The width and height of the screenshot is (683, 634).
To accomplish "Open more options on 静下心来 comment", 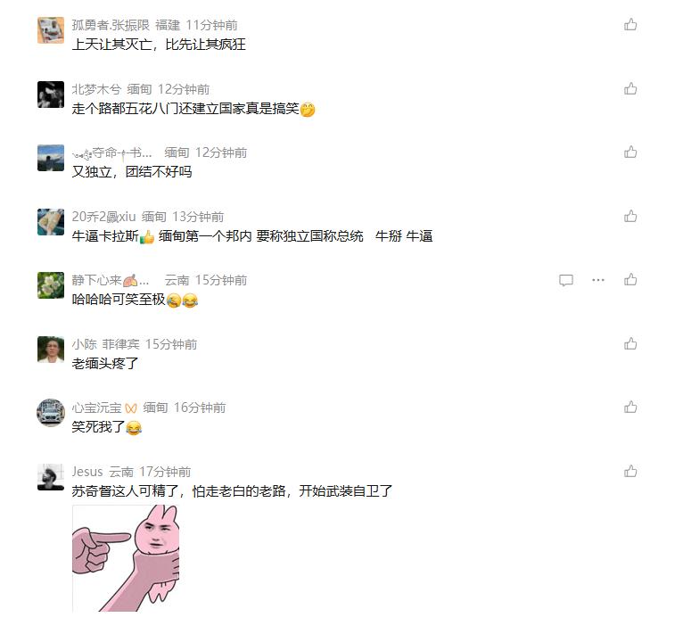I will (598, 280).
